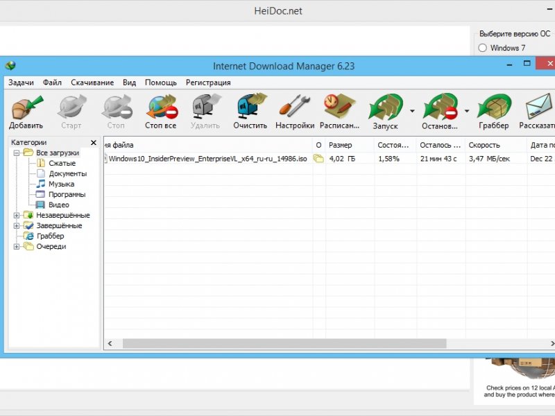Expand the Очереди tree node

16,247
